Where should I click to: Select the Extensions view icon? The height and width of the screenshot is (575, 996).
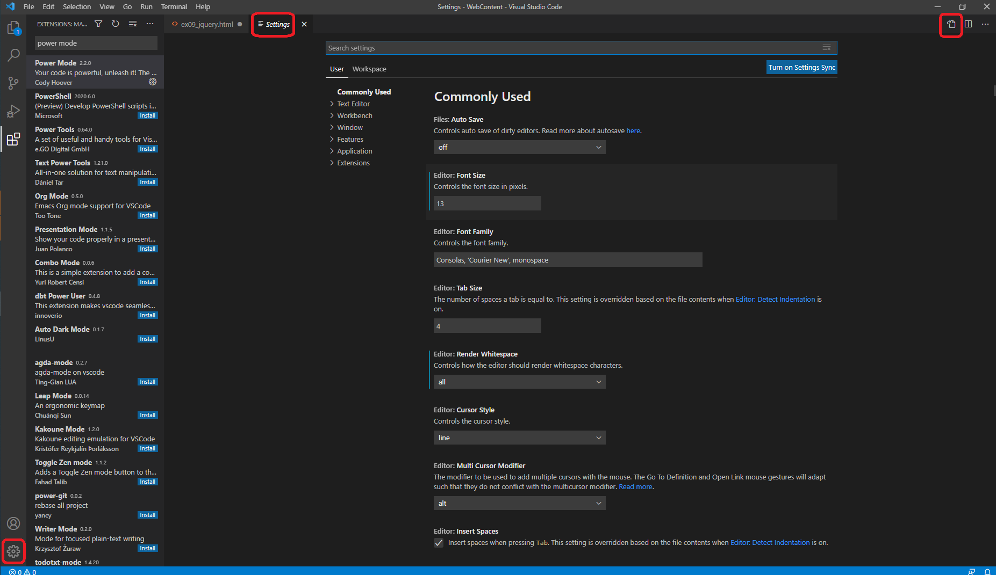(13, 139)
